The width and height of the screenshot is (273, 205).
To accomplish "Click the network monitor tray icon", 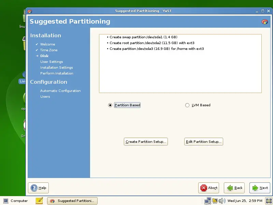I will point(207,201).
